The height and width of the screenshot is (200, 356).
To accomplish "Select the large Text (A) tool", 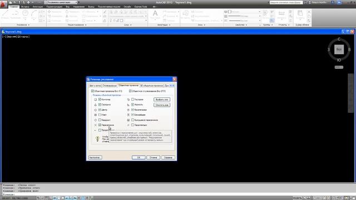I will pyautogui.click(x=155, y=14).
